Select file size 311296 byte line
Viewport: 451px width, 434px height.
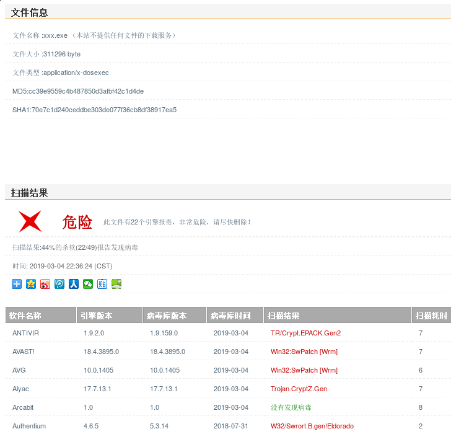(x=46, y=54)
